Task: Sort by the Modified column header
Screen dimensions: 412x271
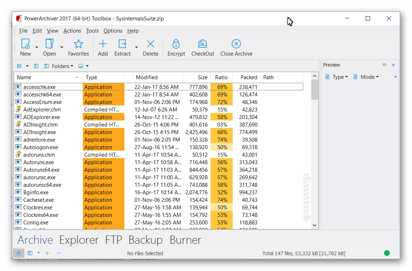Action: coord(158,77)
